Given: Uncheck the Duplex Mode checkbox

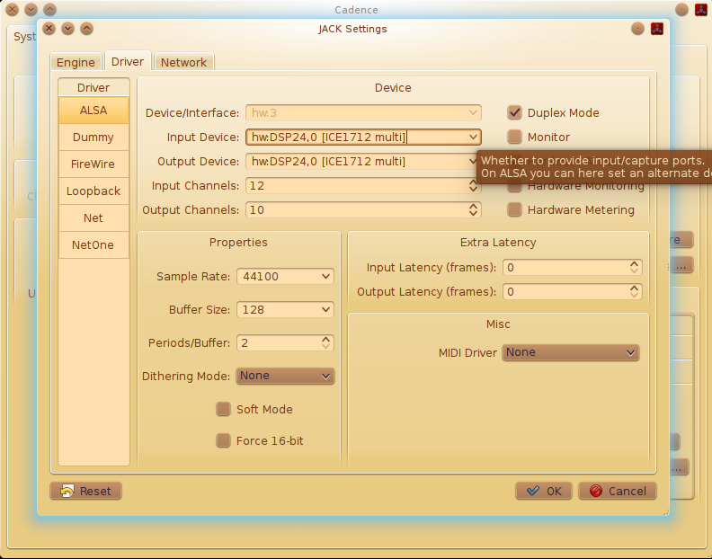Looking at the screenshot, I should coord(514,112).
